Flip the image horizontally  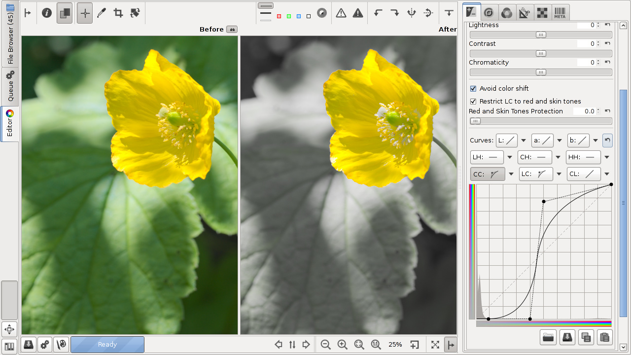pos(412,13)
